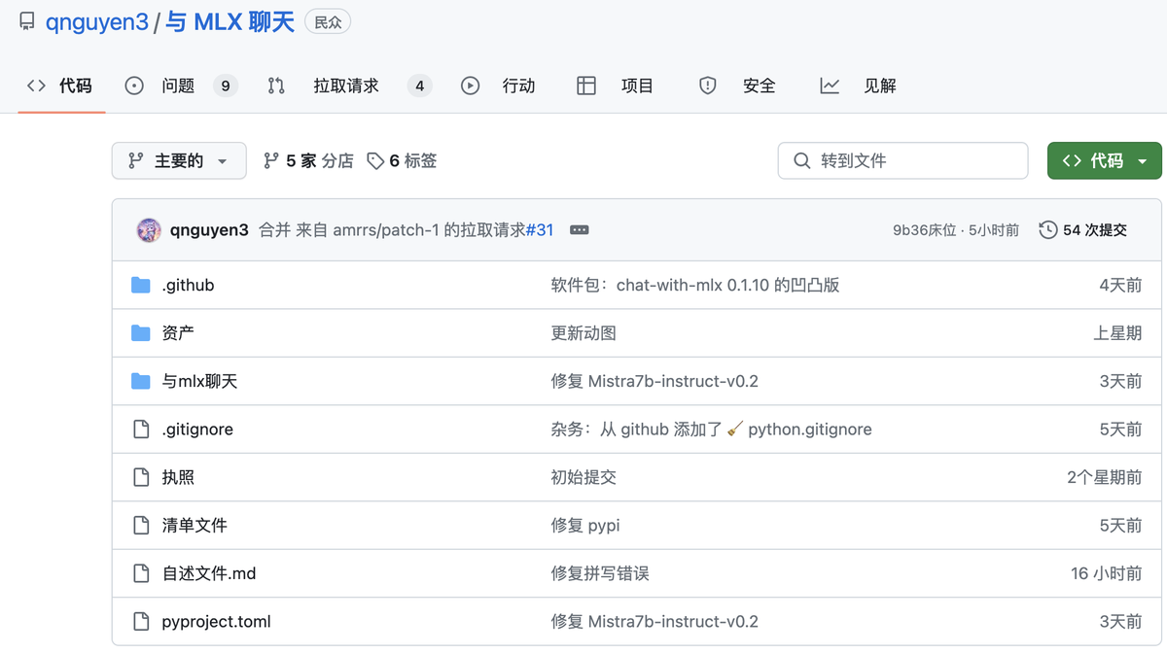Click the file icon next to .gitignore
The width and height of the screenshot is (1167, 653).
tap(141, 430)
